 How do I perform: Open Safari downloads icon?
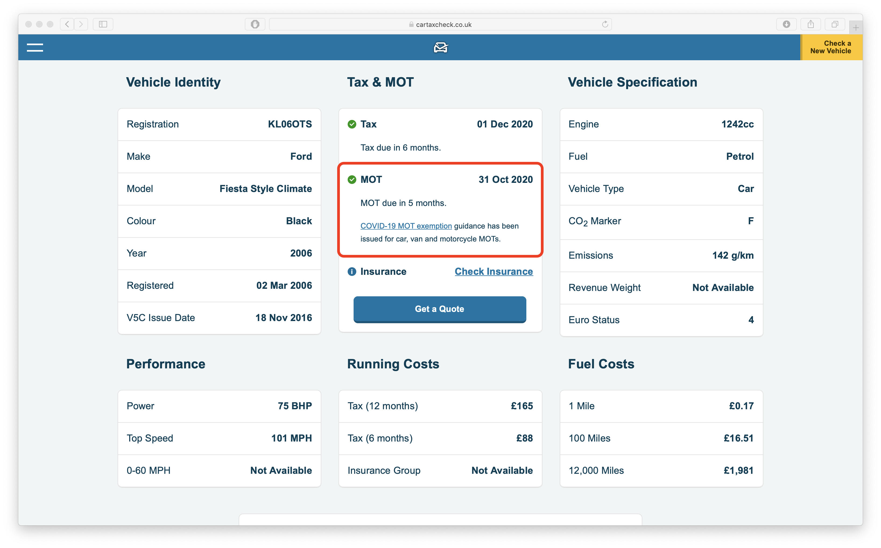[x=786, y=24]
